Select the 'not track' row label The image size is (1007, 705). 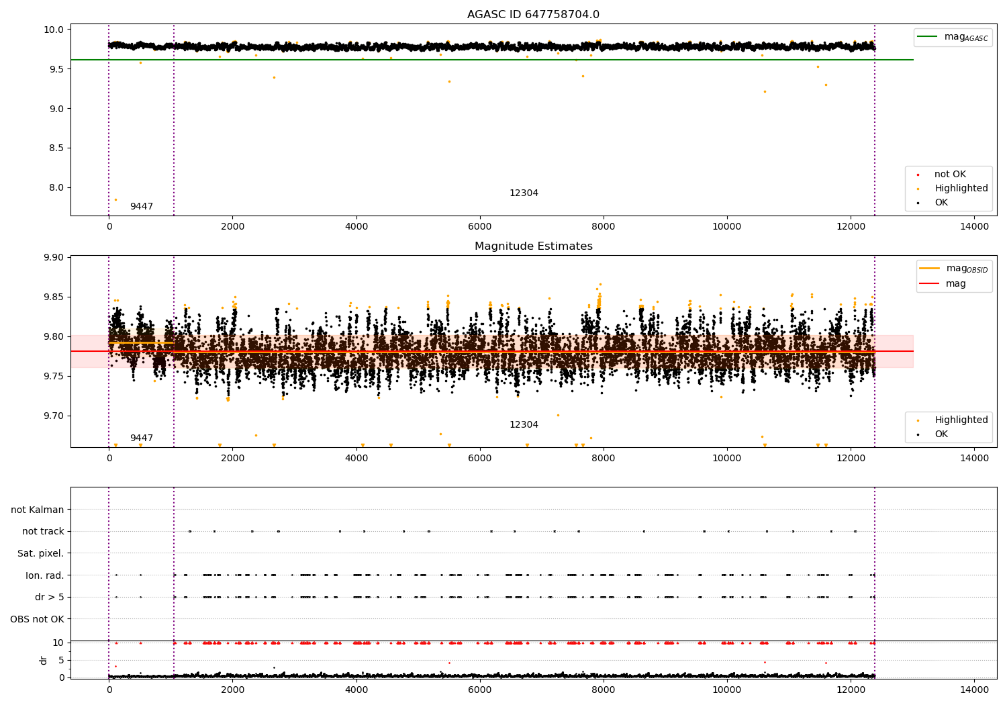click(43, 531)
